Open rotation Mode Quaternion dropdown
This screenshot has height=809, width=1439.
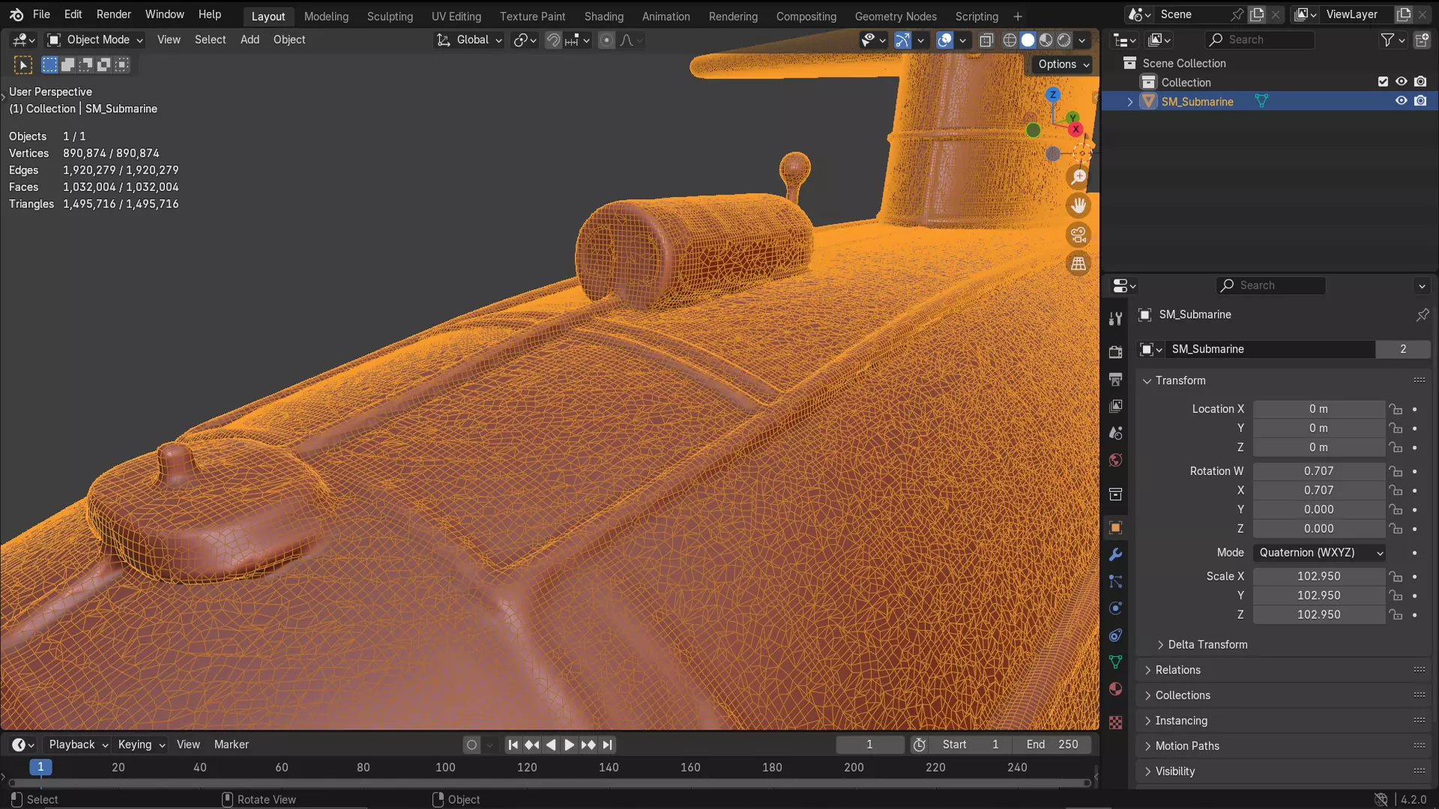(x=1319, y=553)
